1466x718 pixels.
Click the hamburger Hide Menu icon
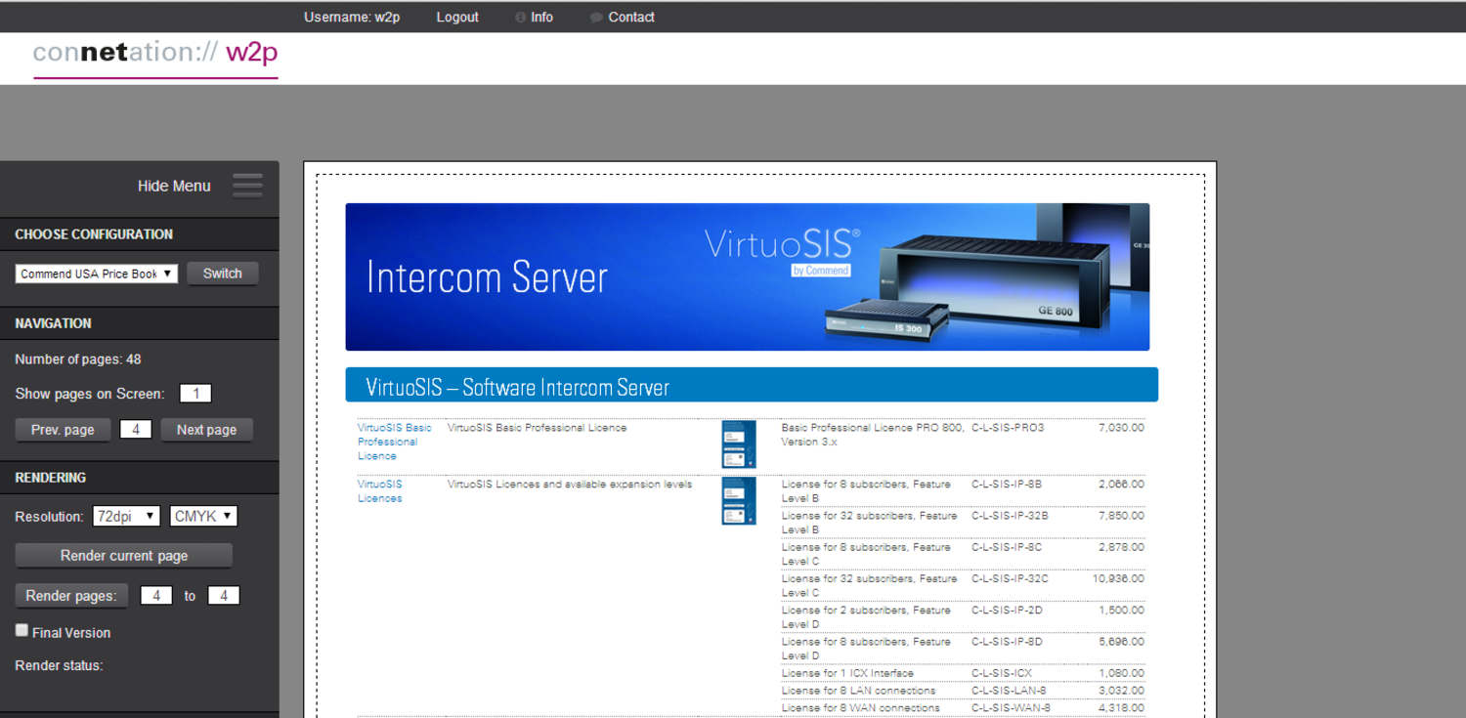247,186
